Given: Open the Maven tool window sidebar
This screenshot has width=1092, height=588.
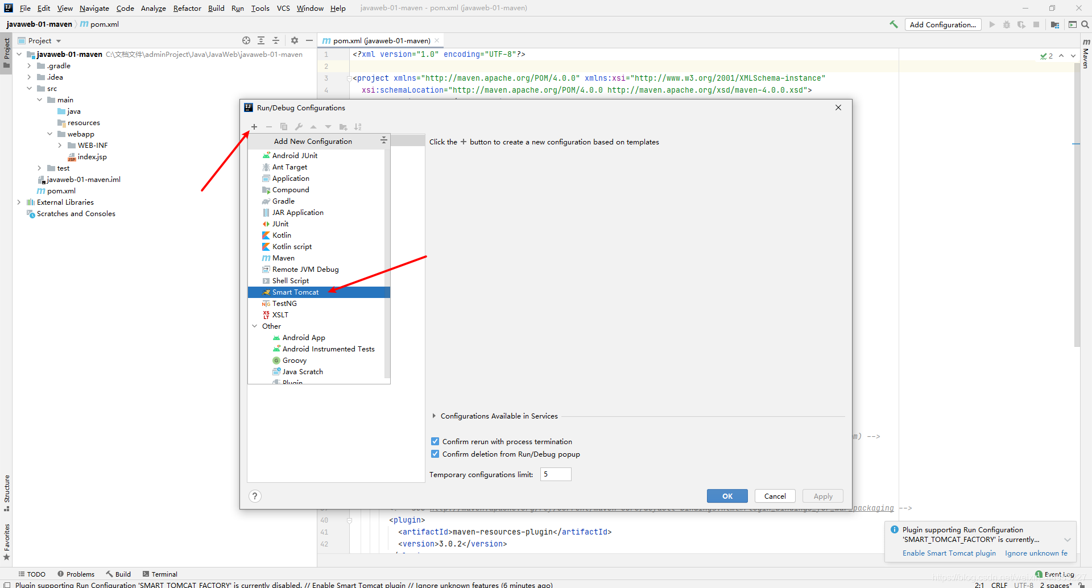Looking at the screenshot, I should tap(1086, 54).
